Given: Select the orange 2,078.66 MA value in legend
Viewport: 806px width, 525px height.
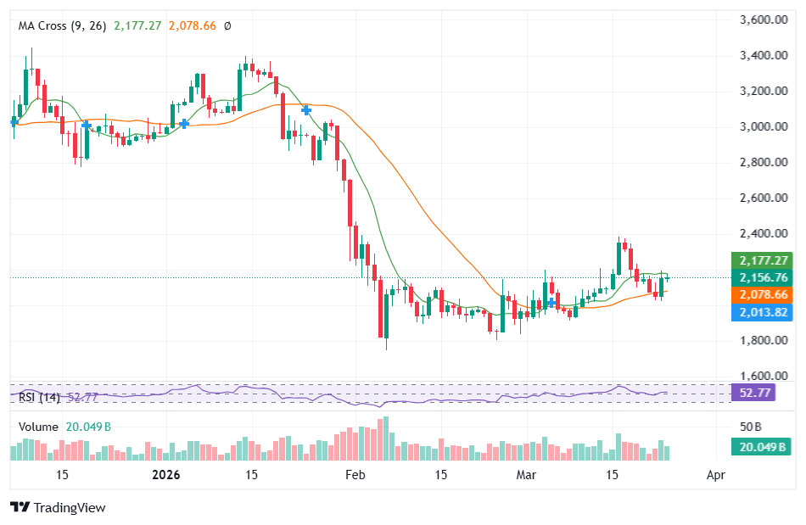Looking at the screenshot, I should tap(193, 25).
